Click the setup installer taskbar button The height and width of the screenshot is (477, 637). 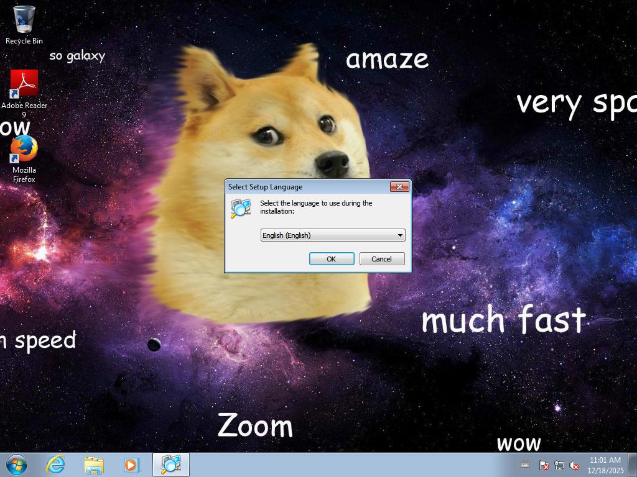[171, 465]
